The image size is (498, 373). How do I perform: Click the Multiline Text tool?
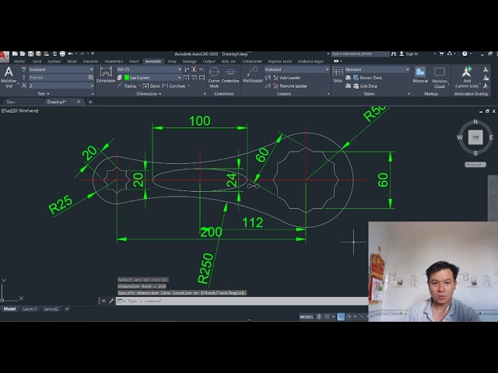click(9, 77)
